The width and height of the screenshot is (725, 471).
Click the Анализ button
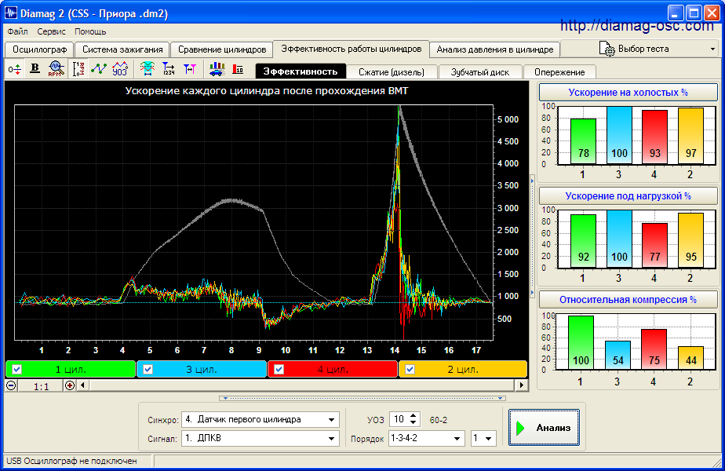(x=545, y=428)
